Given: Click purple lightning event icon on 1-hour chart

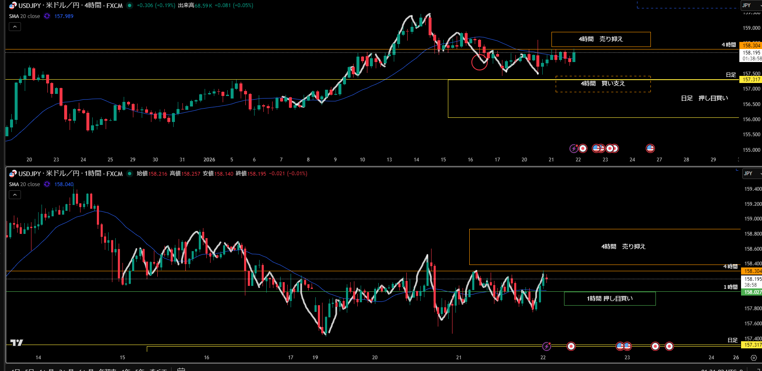Looking at the screenshot, I should click(x=546, y=346).
